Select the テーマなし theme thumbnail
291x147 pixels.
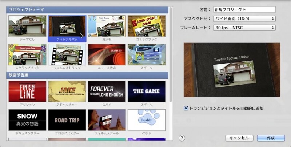click(27, 26)
